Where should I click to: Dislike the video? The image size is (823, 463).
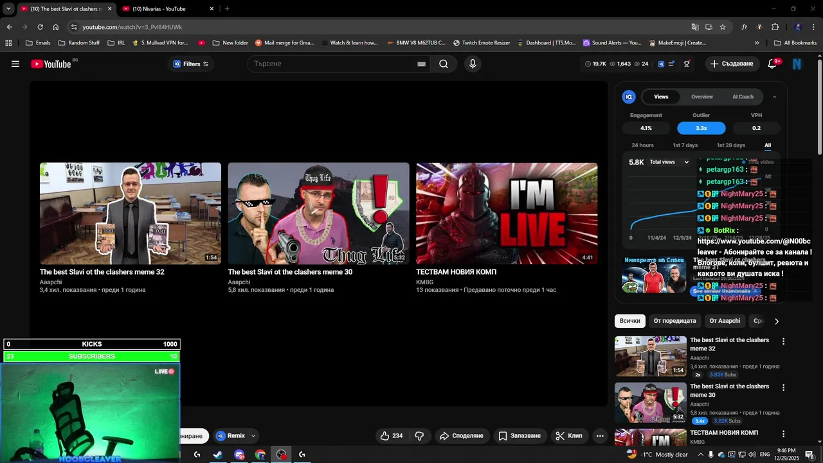[419, 435]
